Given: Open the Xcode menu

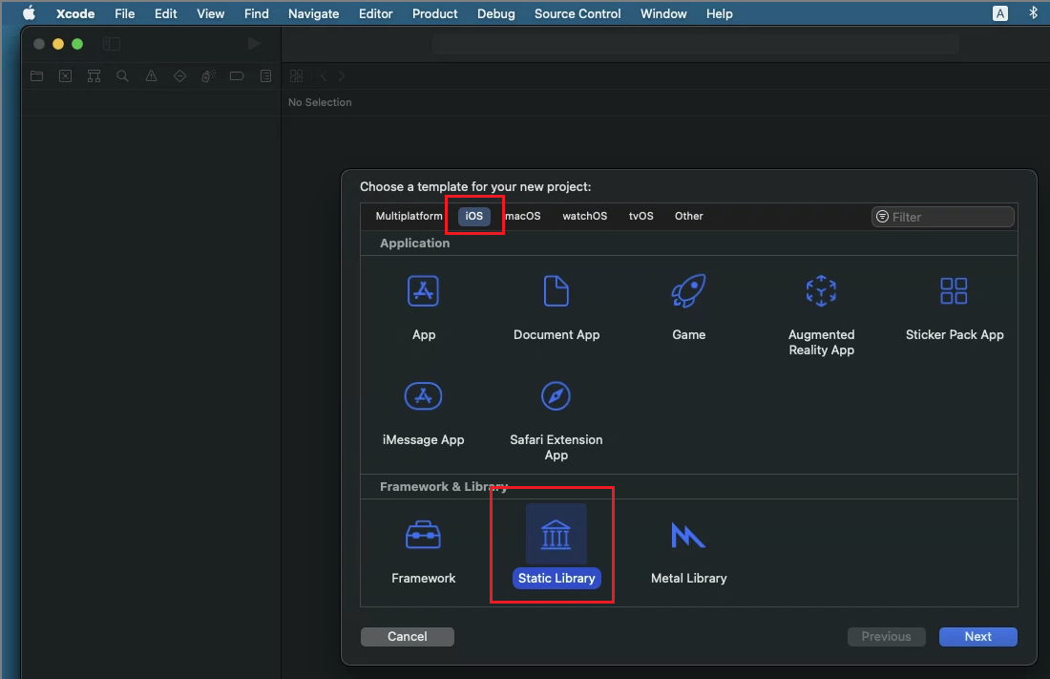Looking at the screenshot, I should tap(75, 13).
